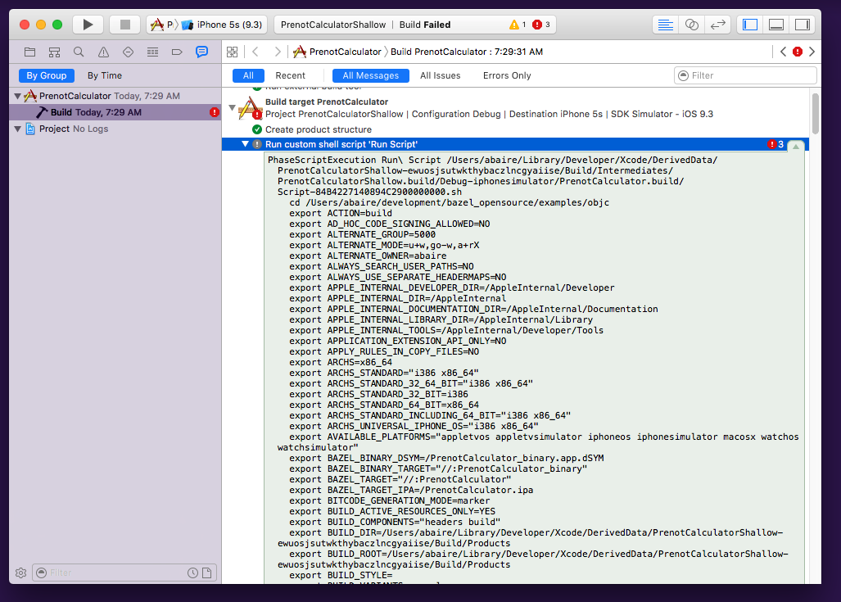
Task: Click the red error count in activity bar
Action: coord(540,25)
